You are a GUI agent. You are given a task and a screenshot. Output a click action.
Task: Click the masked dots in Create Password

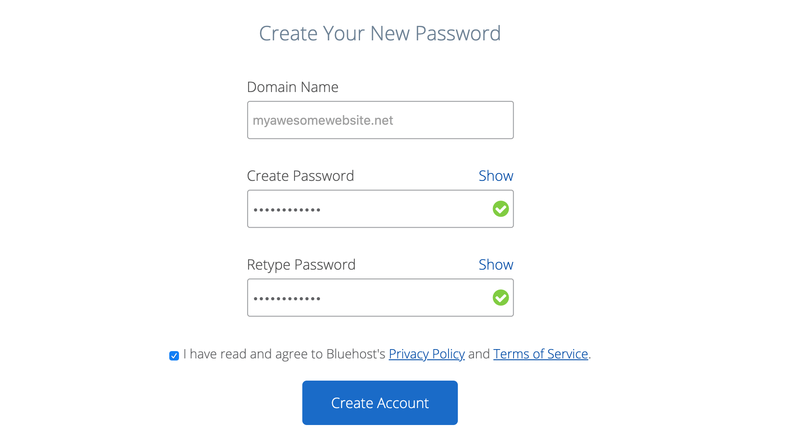tap(287, 210)
